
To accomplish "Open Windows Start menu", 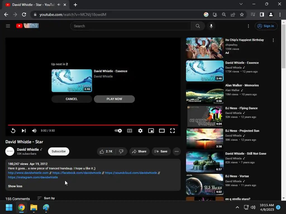I will (x=9, y=207).
